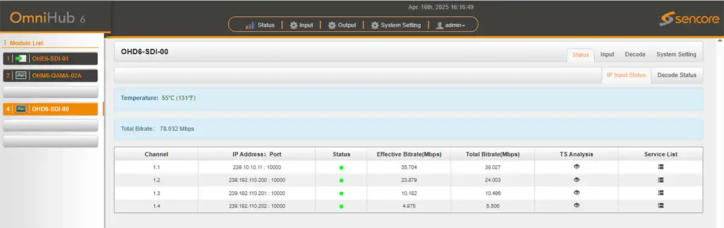Click address 239.192.110.201 : 10000
Viewport: 724px width, 228px height.
click(256, 193)
